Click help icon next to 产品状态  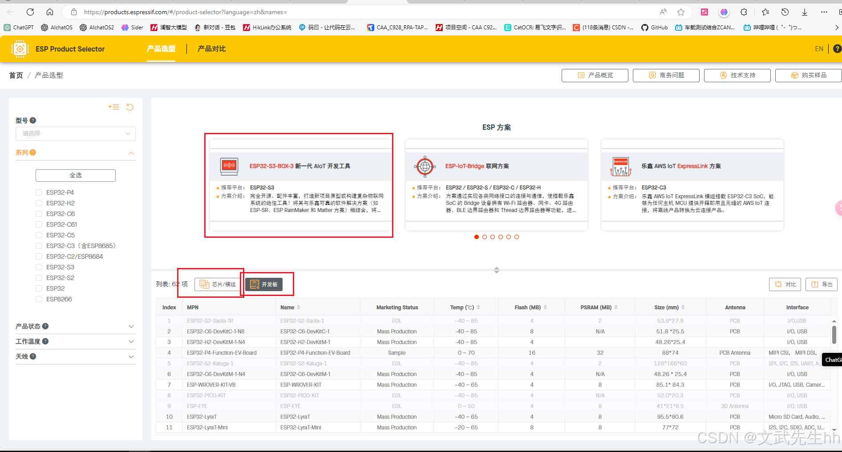pyautogui.click(x=45, y=326)
